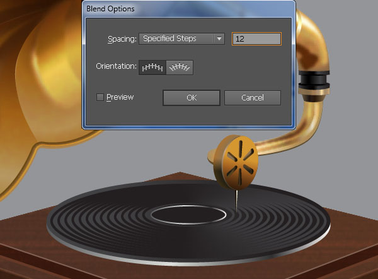The height and width of the screenshot is (279, 378).
Task: Click the Blend Options title bar
Action: click(x=188, y=9)
